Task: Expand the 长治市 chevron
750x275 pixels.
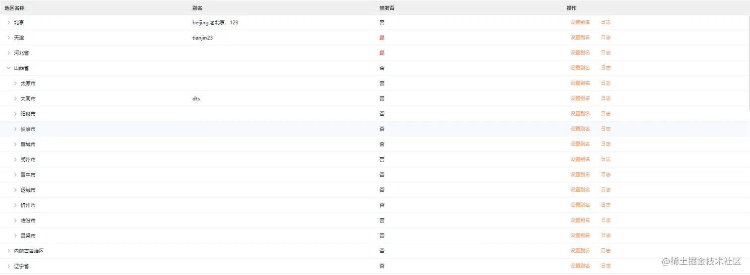Action: click(15, 129)
